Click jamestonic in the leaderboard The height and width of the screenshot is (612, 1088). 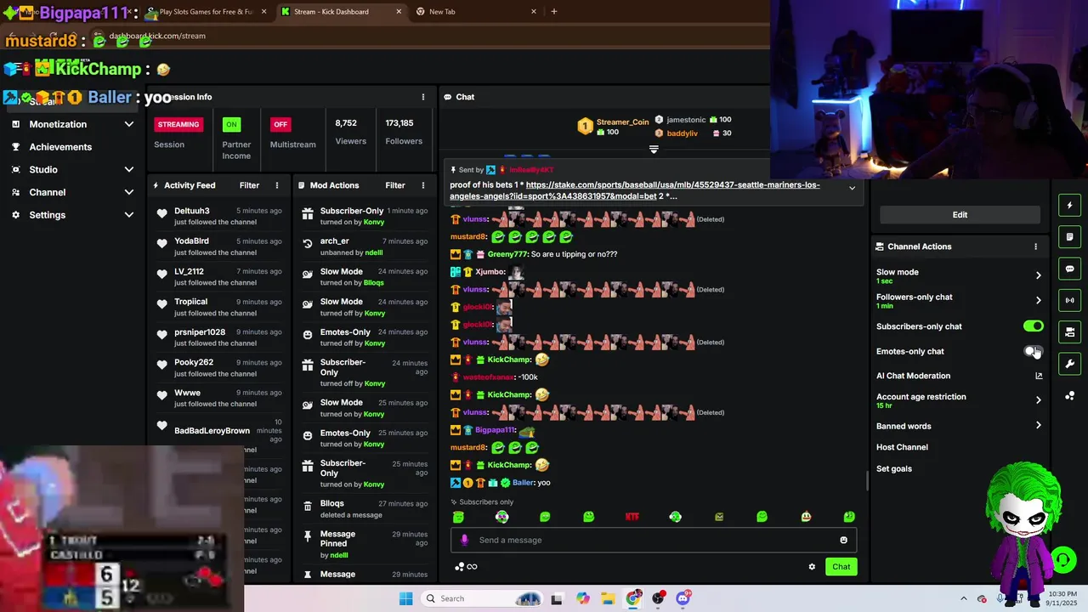686,120
